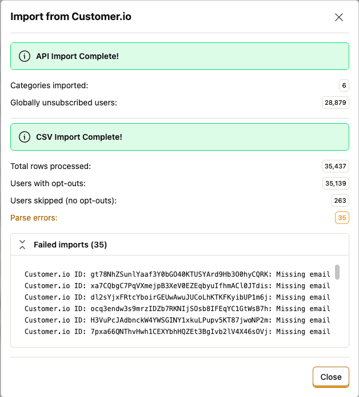Collapse the Failed imports (35) section
Viewport: 359px width, 397px height.
[22, 245]
